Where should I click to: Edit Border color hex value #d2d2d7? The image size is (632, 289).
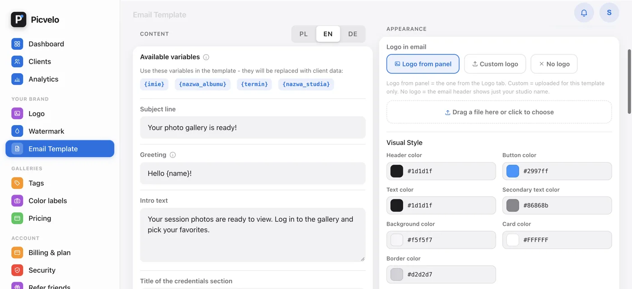point(420,274)
